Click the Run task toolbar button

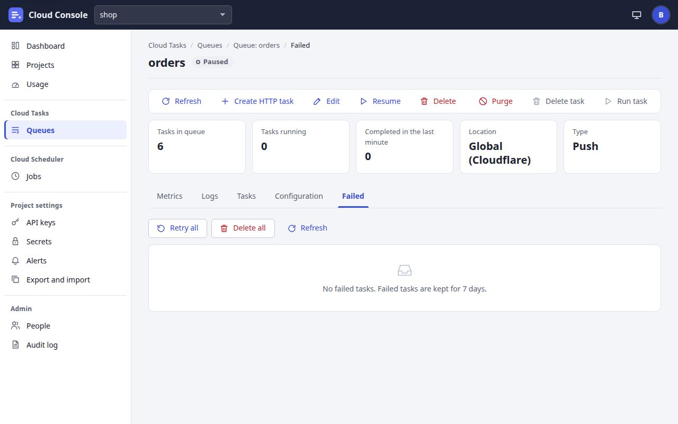(x=626, y=101)
